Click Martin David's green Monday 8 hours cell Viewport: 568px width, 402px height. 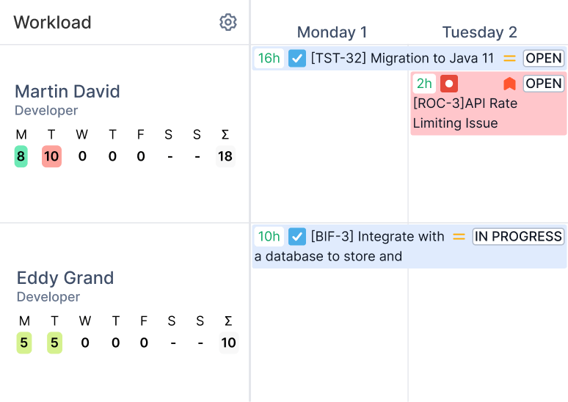click(21, 156)
